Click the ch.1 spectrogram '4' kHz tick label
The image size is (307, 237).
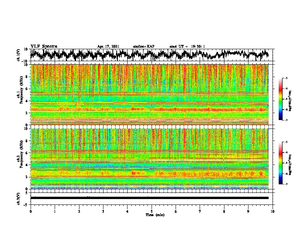coord(27,101)
